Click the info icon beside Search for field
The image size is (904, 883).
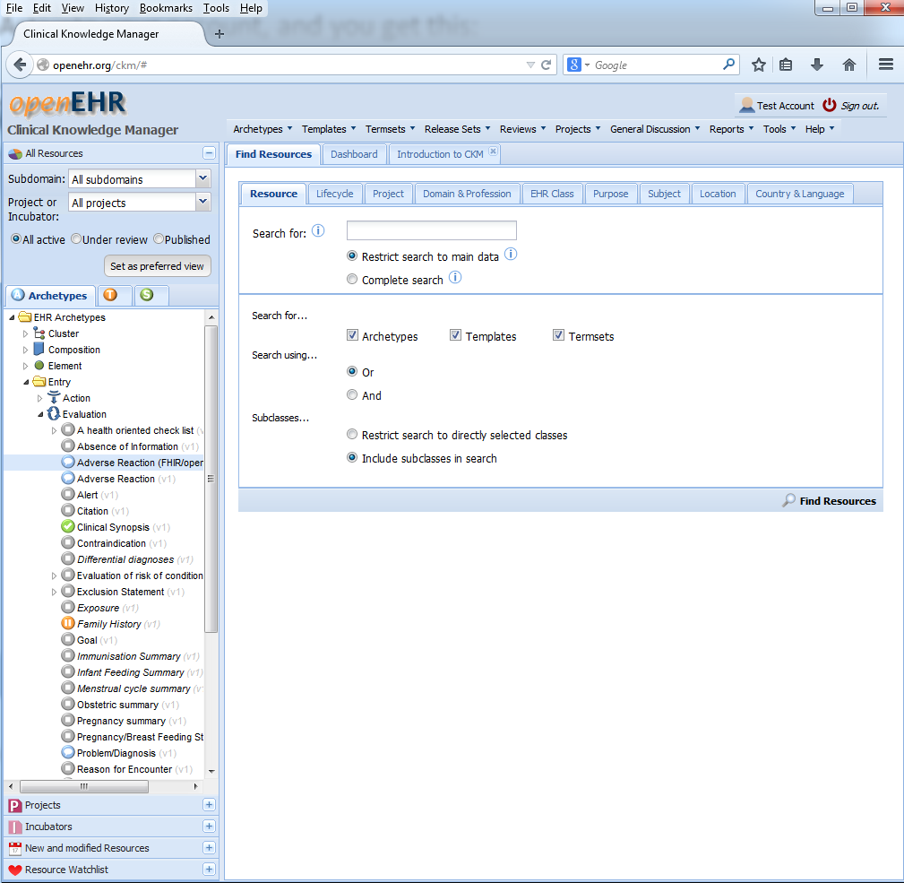(x=318, y=231)
